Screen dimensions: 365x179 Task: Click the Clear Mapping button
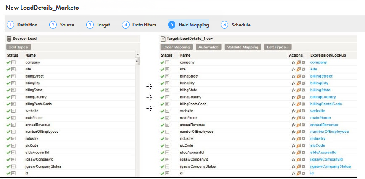pyautogui.click(x=177, y=47)
